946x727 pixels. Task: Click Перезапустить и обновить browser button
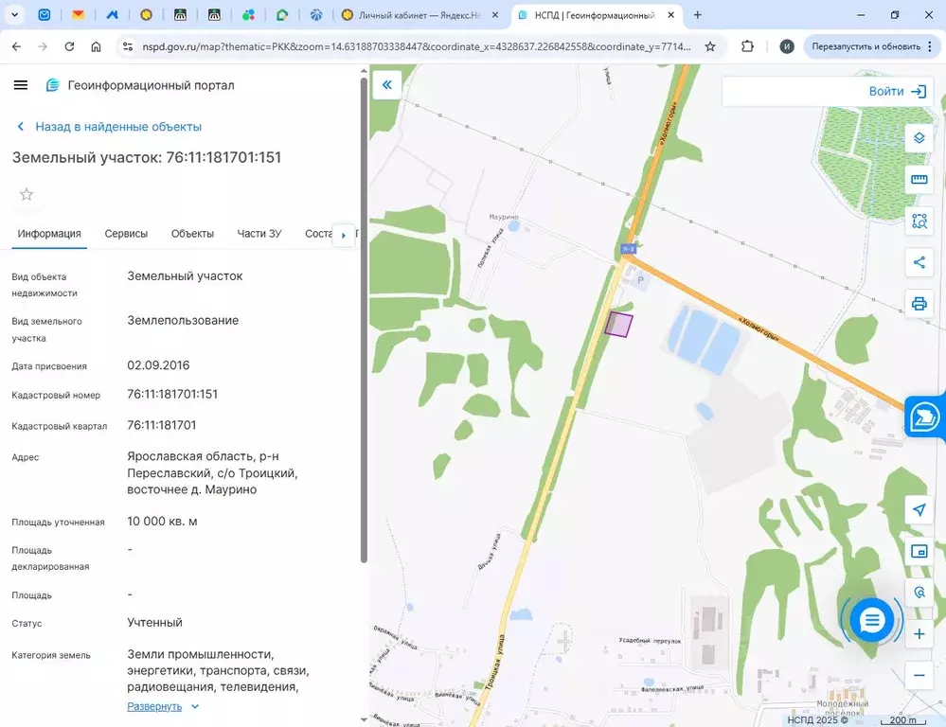click(866, 46)
